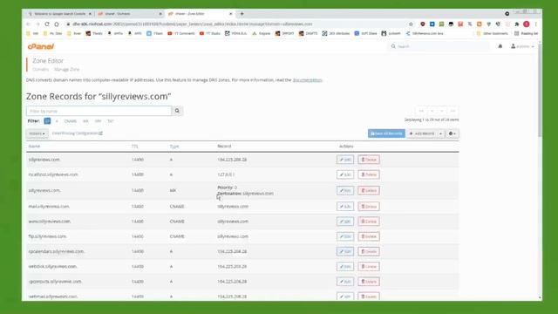Delete the localhost.sillyreviews.com record
Viewport: 558px width, 314px height.
[369, 174]
